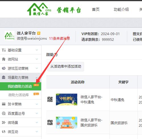Open 微网站 menu label
Image resolution: width=142 pixels, height=139 pixels.
[13, 59]
